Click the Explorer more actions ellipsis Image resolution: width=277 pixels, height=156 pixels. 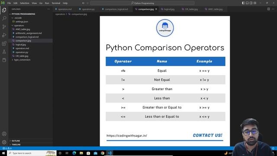pos(48,9)
